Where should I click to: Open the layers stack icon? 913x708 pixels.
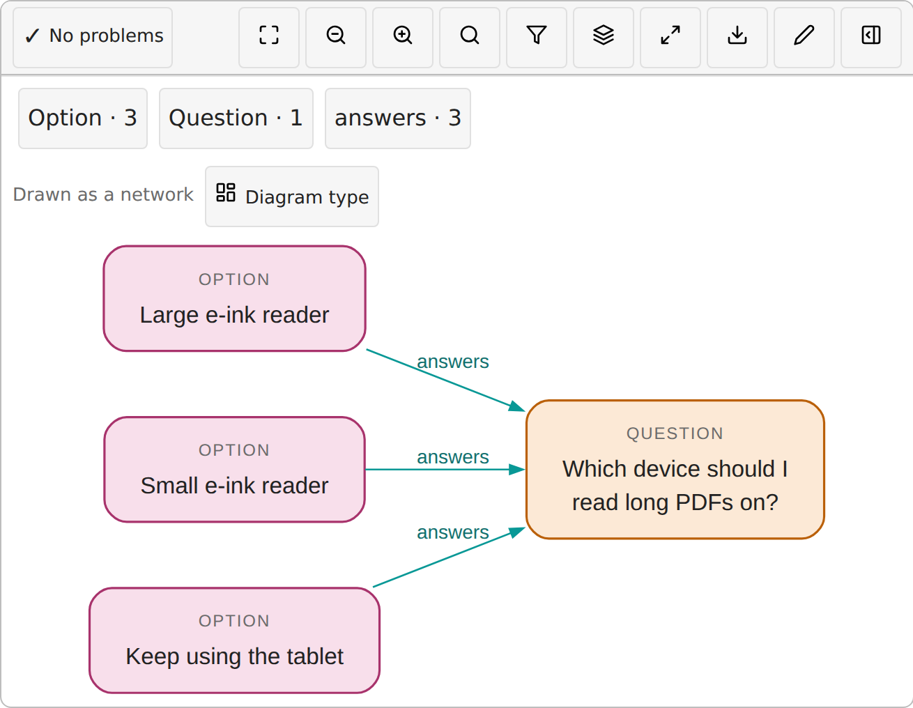click(604, 38)
